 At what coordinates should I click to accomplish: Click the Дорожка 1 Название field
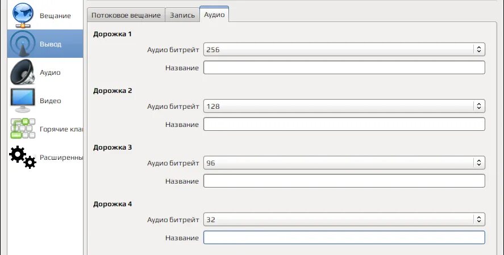[x=344, y=67]
